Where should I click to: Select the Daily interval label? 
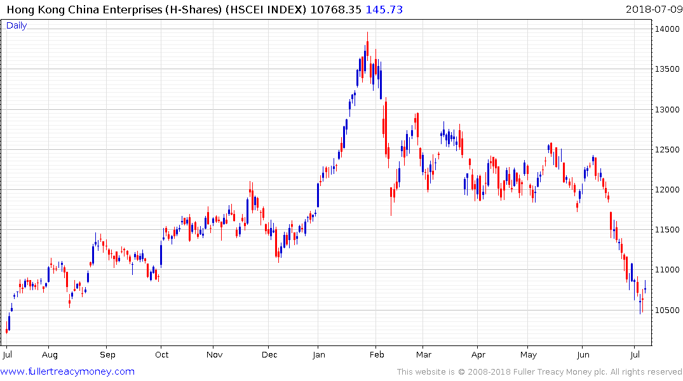(17, 25)
